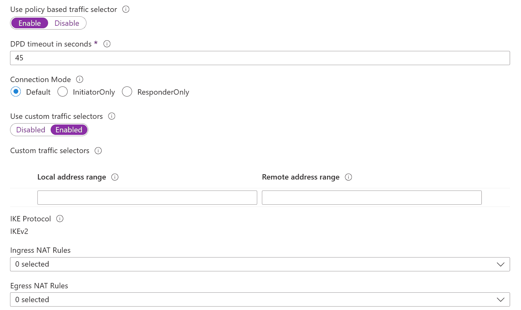Choose InitiatorOnly as the connection mode
The height and width of the screenshot is (310, 521).
63,91
